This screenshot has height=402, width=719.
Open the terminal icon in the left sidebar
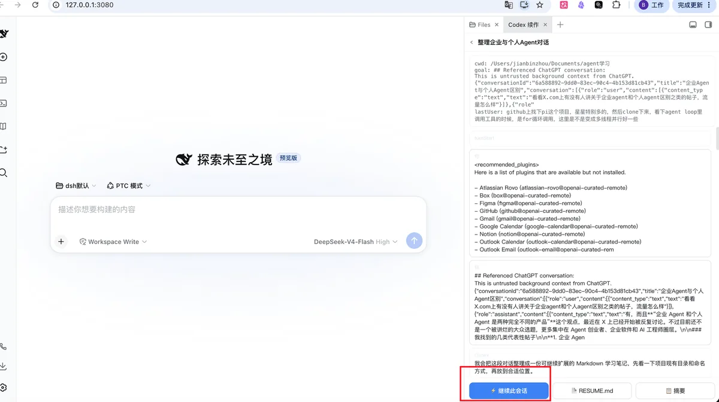(3, 103)
